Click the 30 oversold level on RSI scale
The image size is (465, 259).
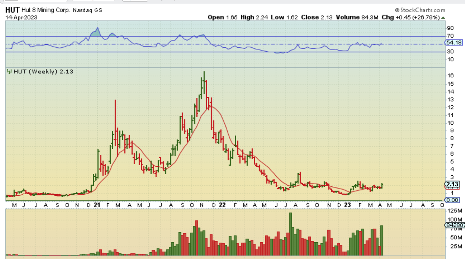[x=450, y=51]
